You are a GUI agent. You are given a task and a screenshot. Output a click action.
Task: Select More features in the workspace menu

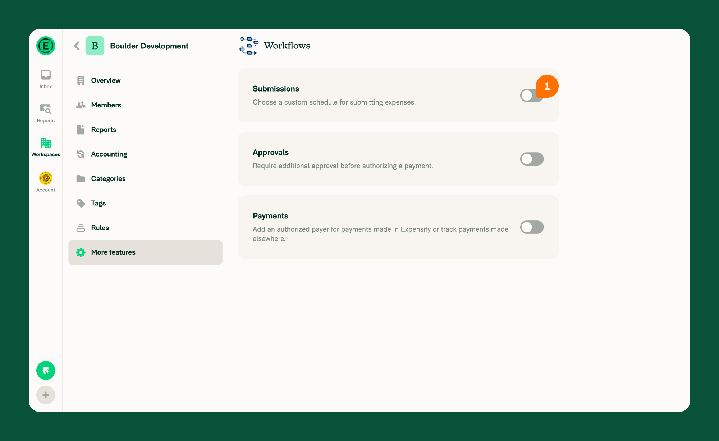(113, 252)
